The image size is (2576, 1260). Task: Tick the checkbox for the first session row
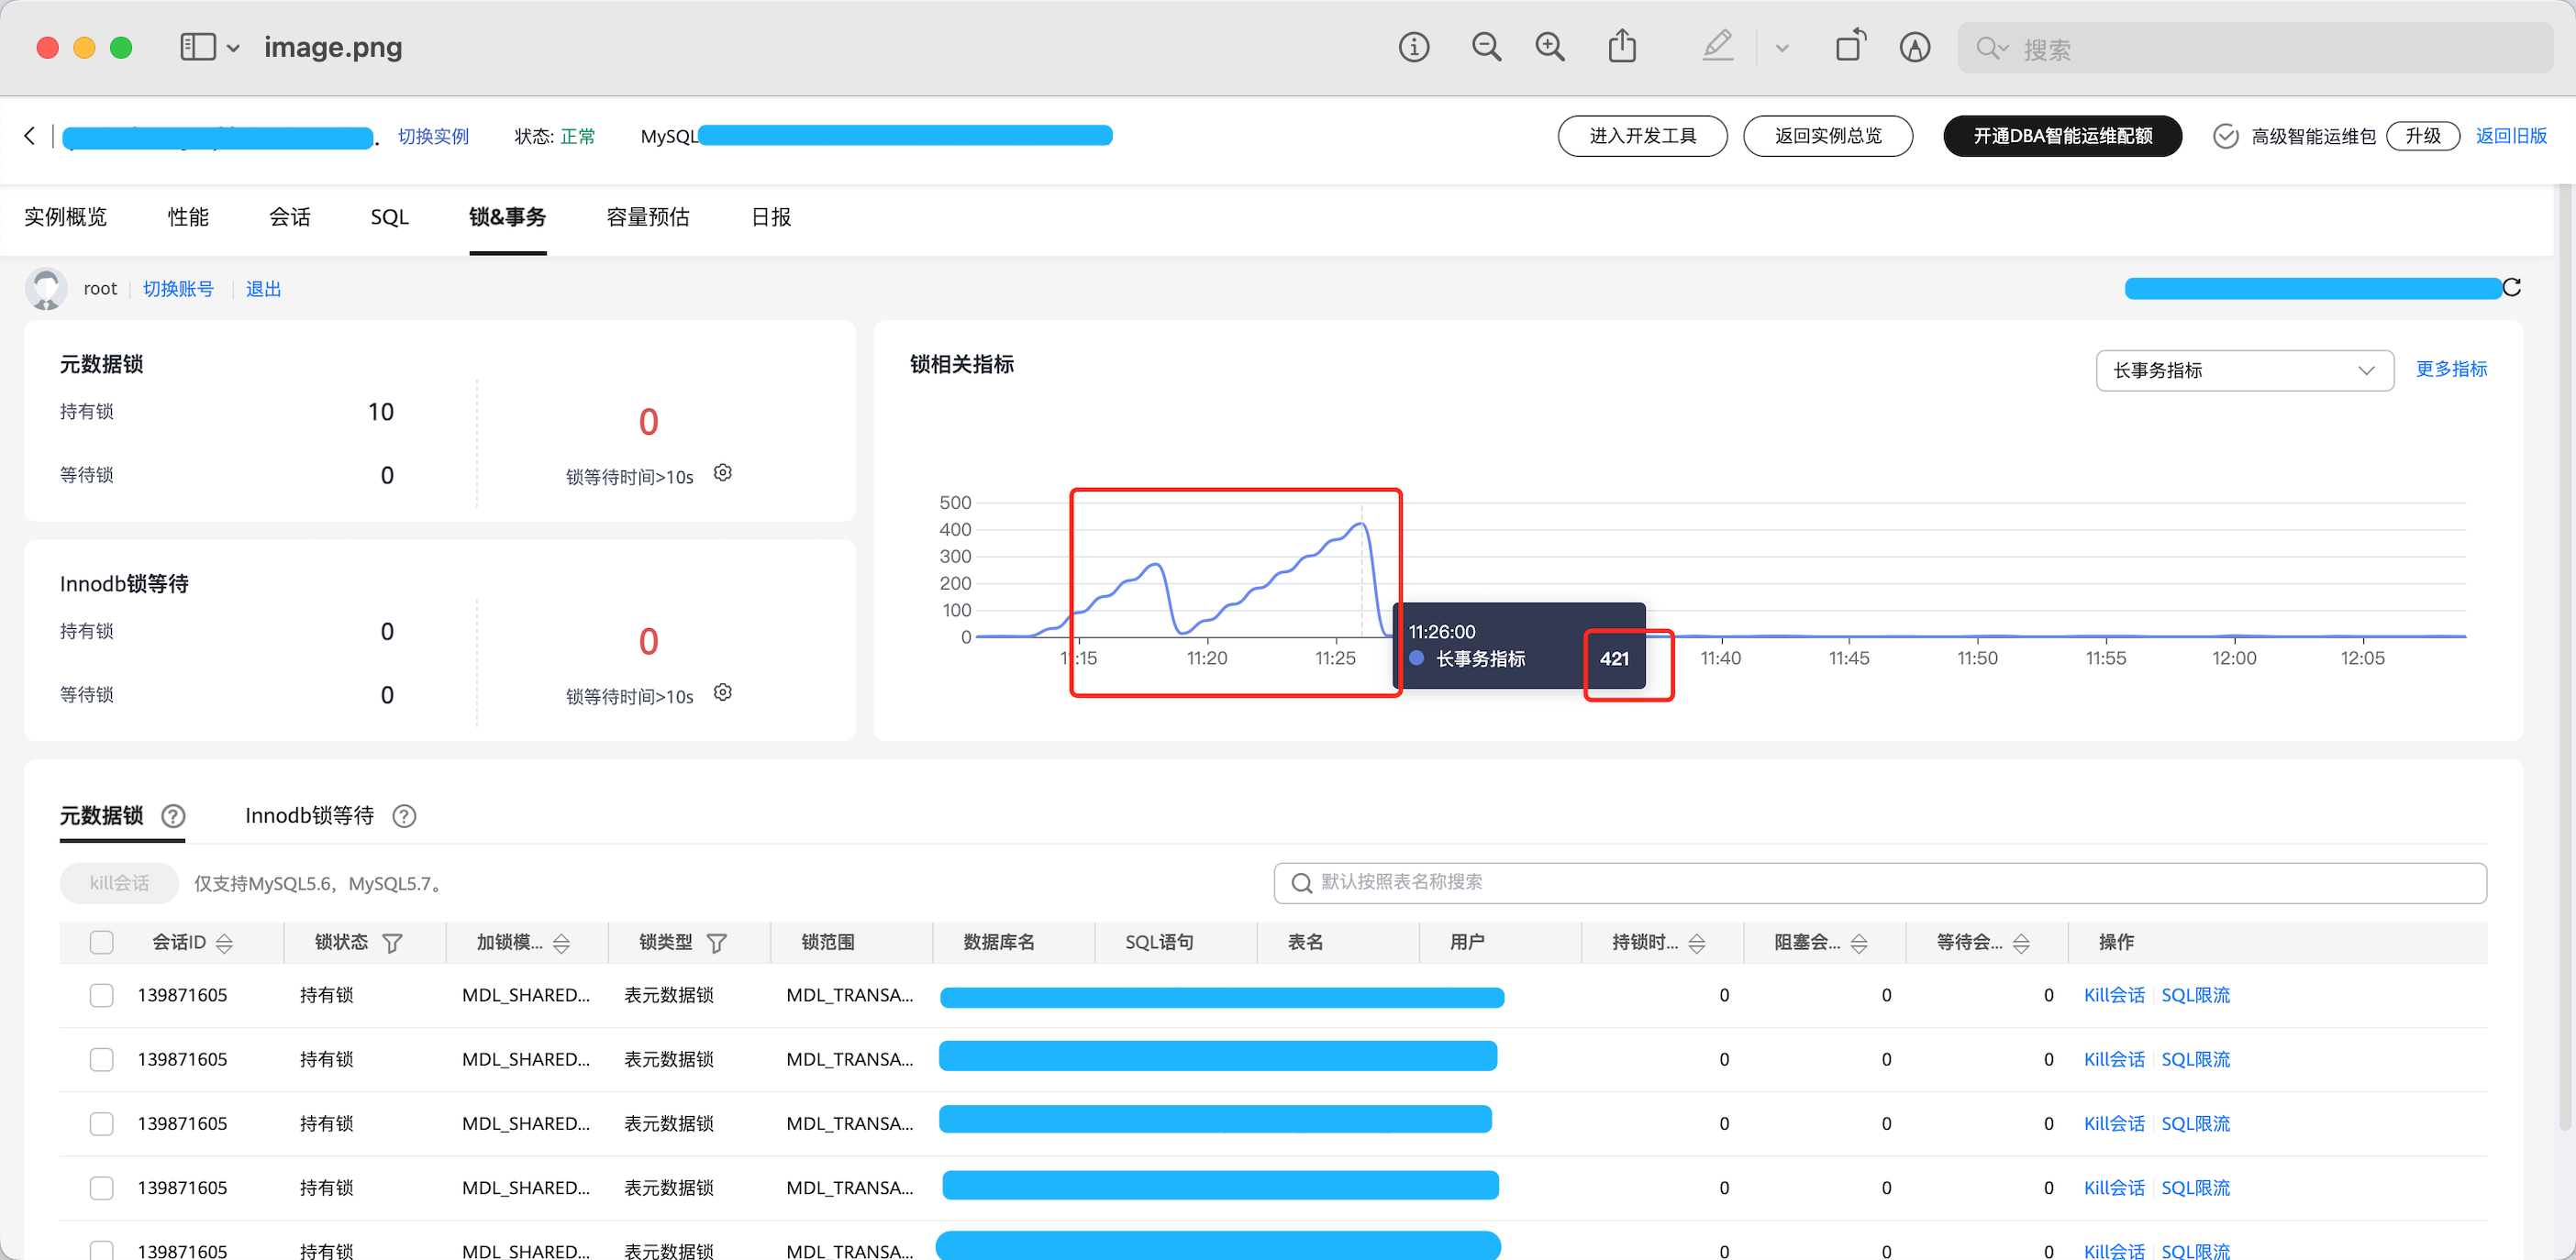tap(102, 996)
